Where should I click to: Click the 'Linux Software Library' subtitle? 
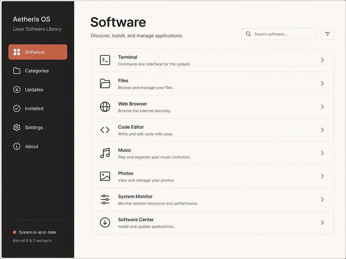coord(37,29)
